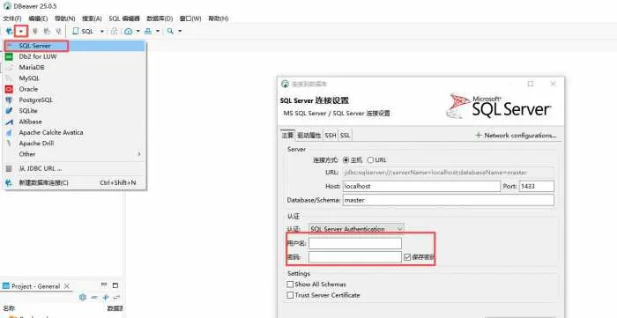Click the search magnifier icon in toolbar

[x=170, y=31]
